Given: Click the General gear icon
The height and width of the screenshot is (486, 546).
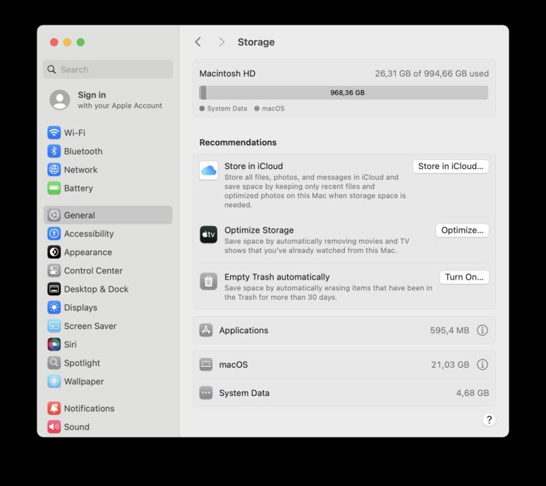Looking at the screenshot, I should click(54, 215).
